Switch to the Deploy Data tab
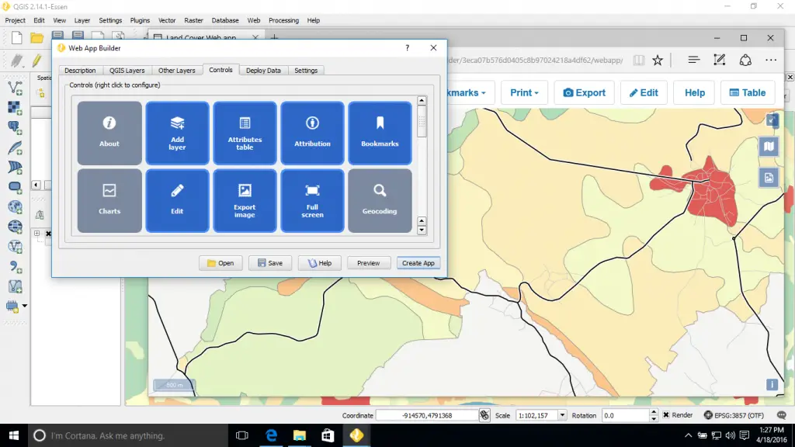Screen dimensions: 795x447 [x=263, y=71]
